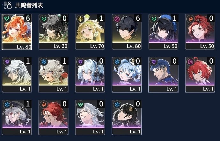Select the red-haired man with glasses Lv. 1
Screen dimensions: 220x141
pos(53,118)
